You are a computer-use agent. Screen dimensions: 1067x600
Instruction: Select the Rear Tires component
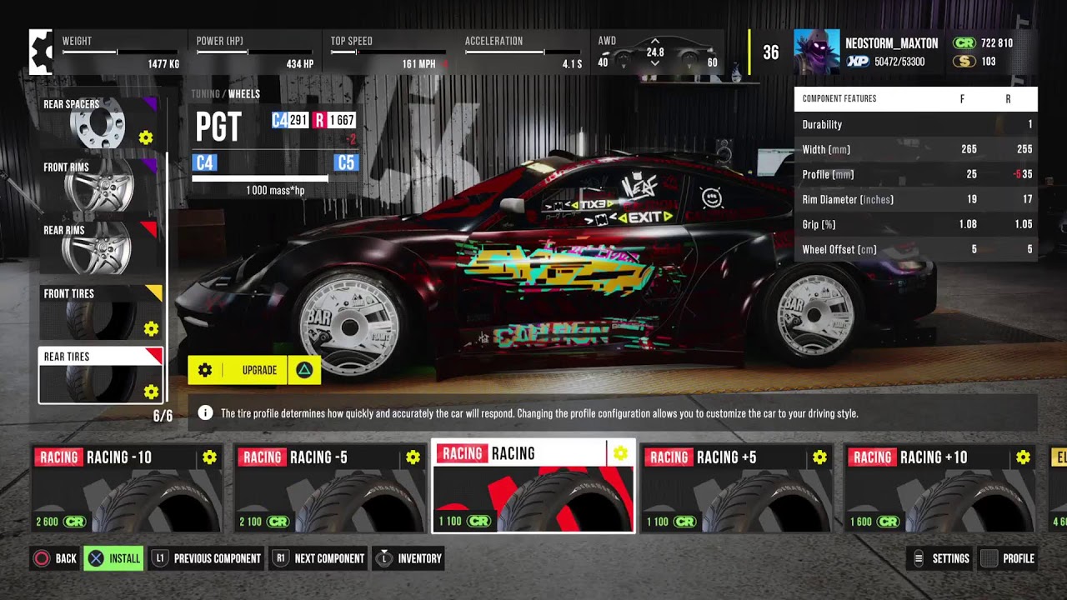coord(100,375)
